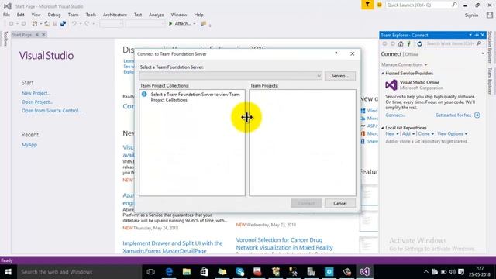The width and height of the screenshot is (496, 279).
Task: Open the View Options dropdown
Action: (452, 134)
